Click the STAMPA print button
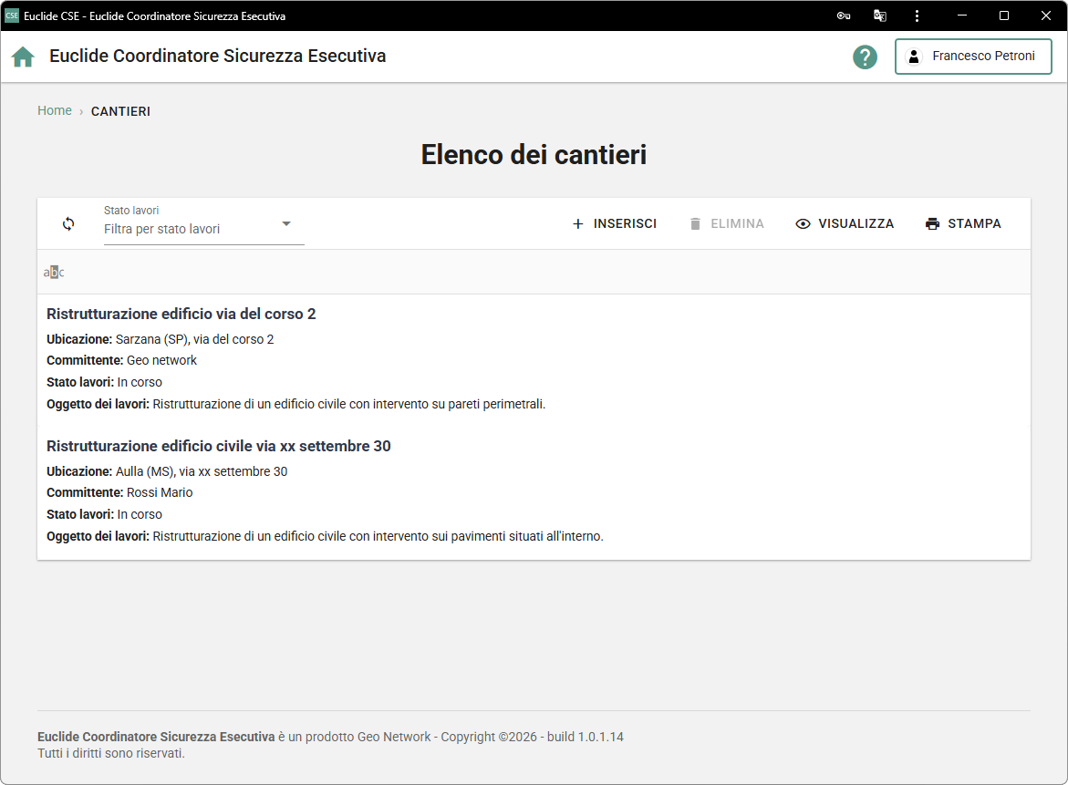1068x785 pixels. (x=963, y=223)
